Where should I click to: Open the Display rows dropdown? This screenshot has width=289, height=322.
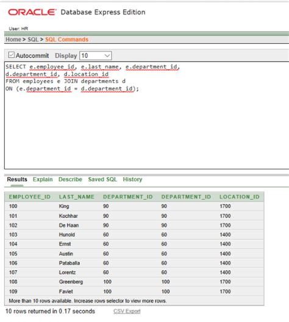click(96, 55)
